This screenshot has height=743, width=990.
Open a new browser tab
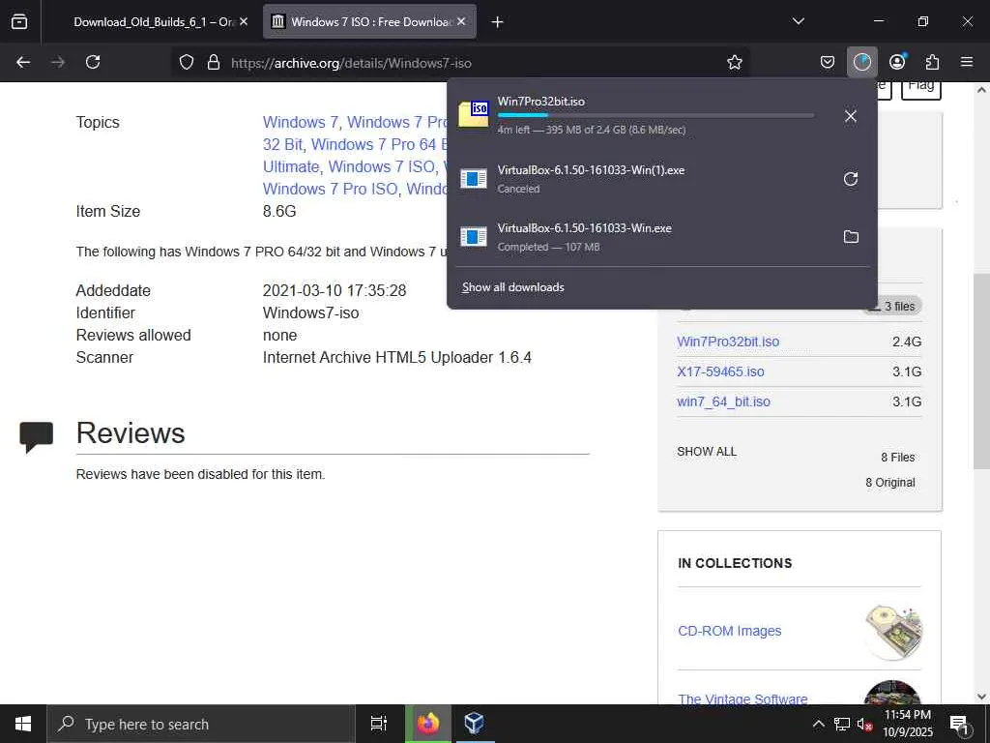498,22
